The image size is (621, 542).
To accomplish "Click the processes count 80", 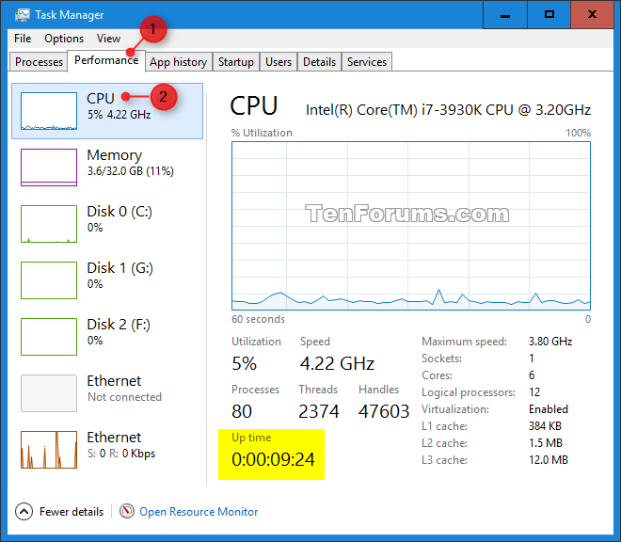I will (x=242, y=411).
